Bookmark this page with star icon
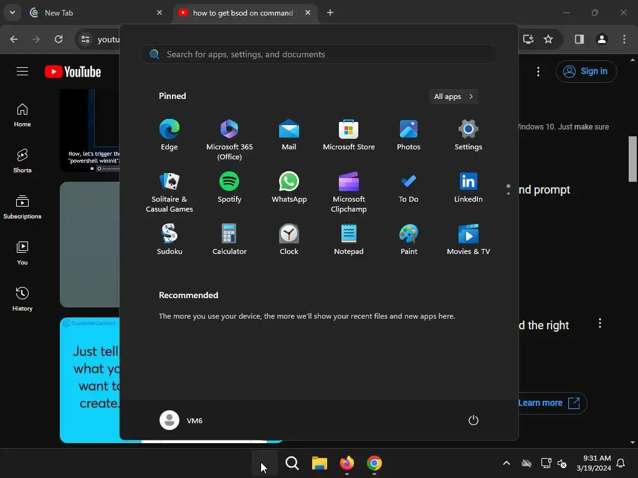Image resolution: width=638 pixels, height=478 pixels. tap(548, 39)
